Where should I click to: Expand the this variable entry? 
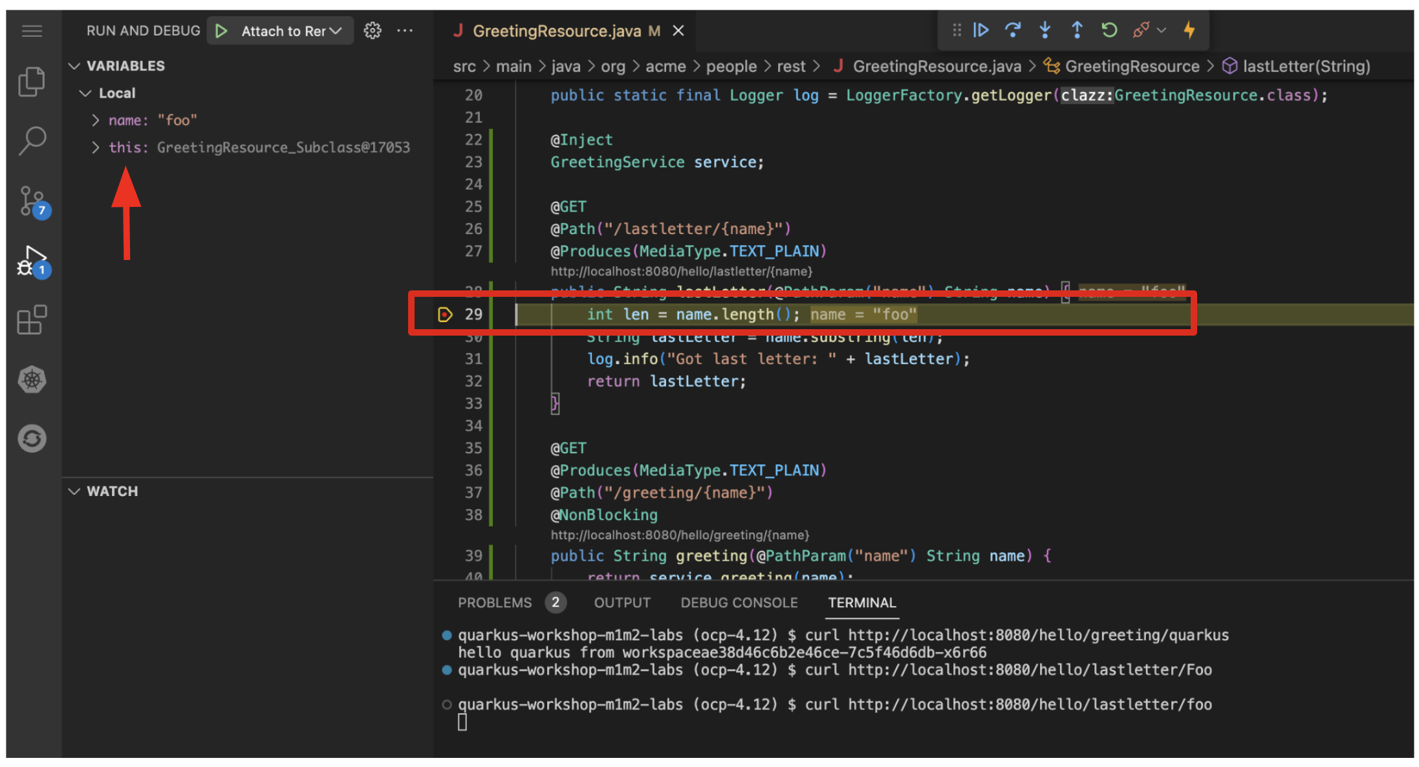[96, 147]
